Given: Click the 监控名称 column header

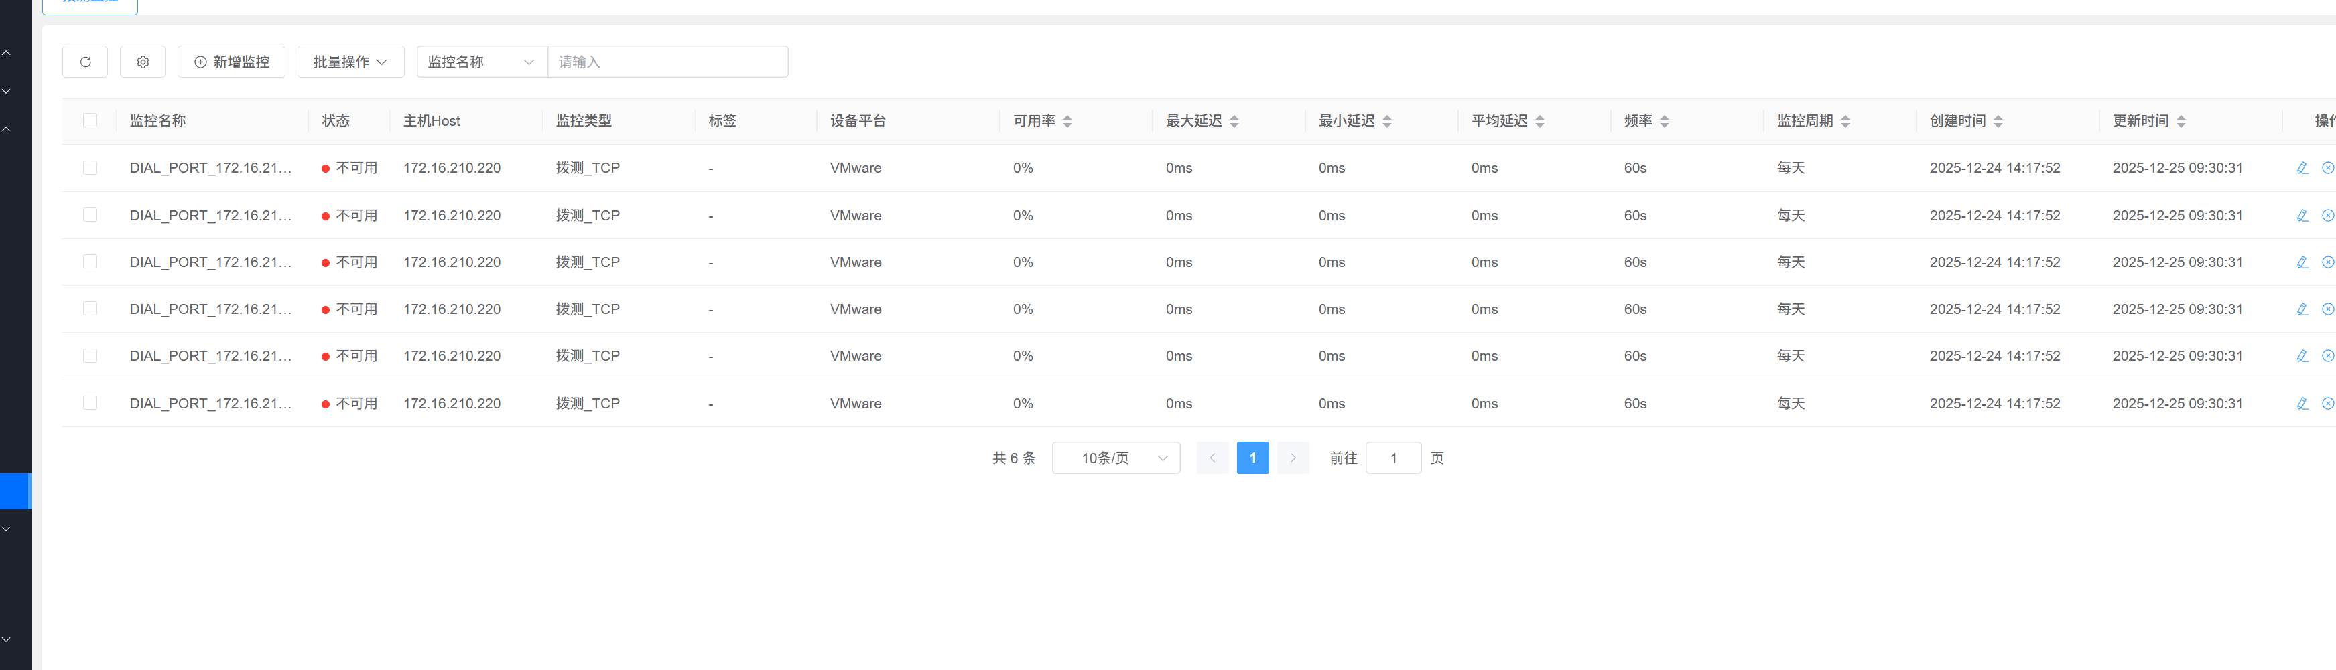Looking at the screenshot, I should tap(157, 120).
